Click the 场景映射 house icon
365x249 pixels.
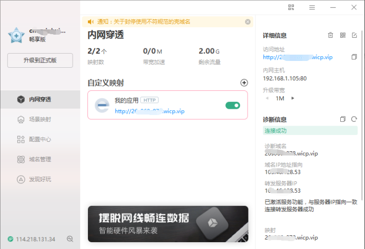(21, 119)
